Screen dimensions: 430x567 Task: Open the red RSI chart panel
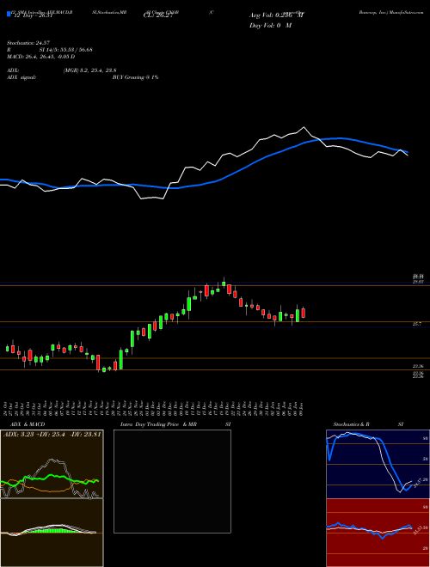(x=378, y=533)
